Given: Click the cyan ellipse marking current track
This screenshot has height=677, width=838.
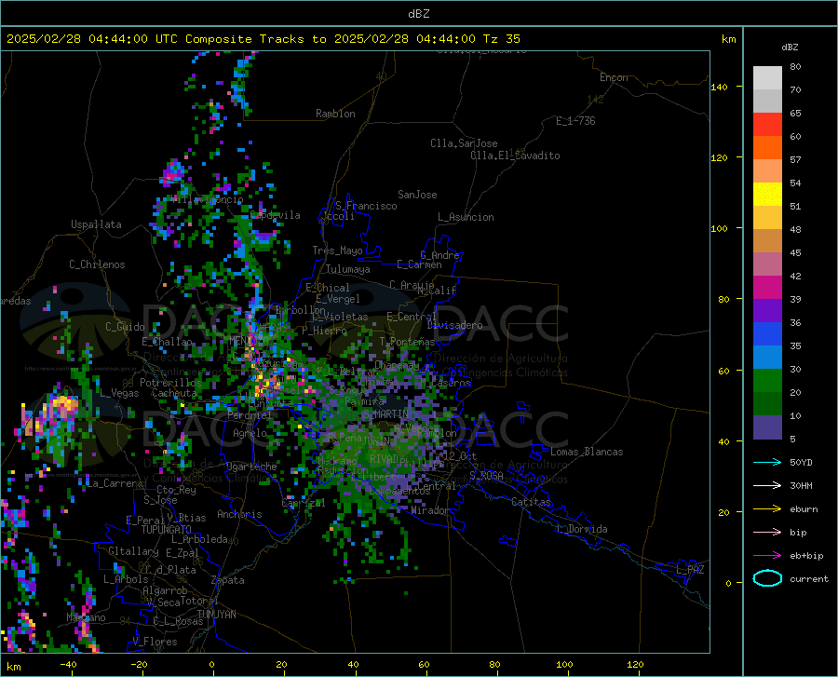Looking at the screenshot, I should click(767, 578).
